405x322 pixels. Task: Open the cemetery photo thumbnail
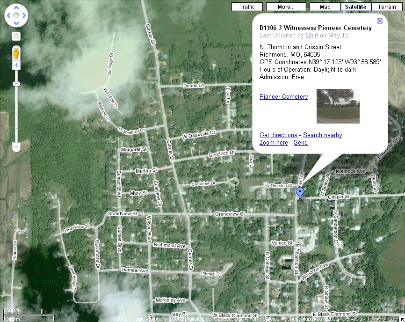(x=338, y=106)
